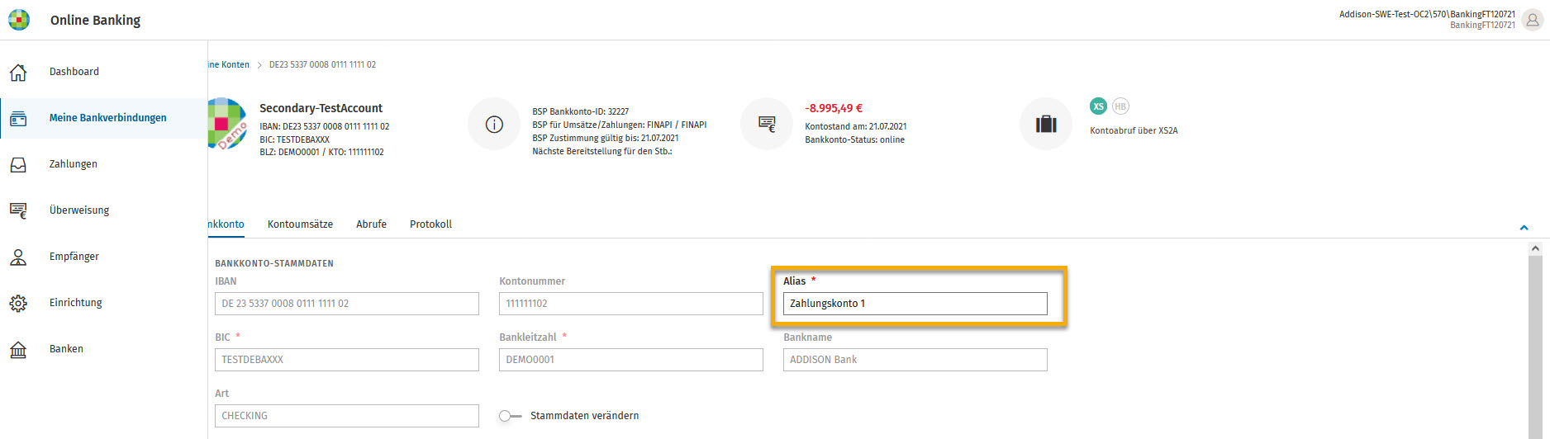
Task: Click the Bankleitzahl input field
Action: coord(631,360)
